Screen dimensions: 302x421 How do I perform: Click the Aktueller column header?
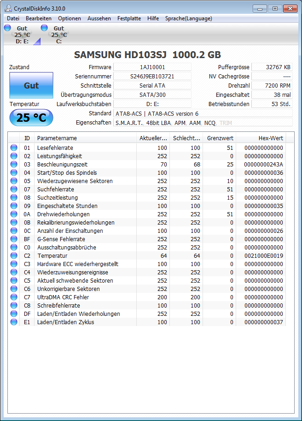(x=153, y=138)
